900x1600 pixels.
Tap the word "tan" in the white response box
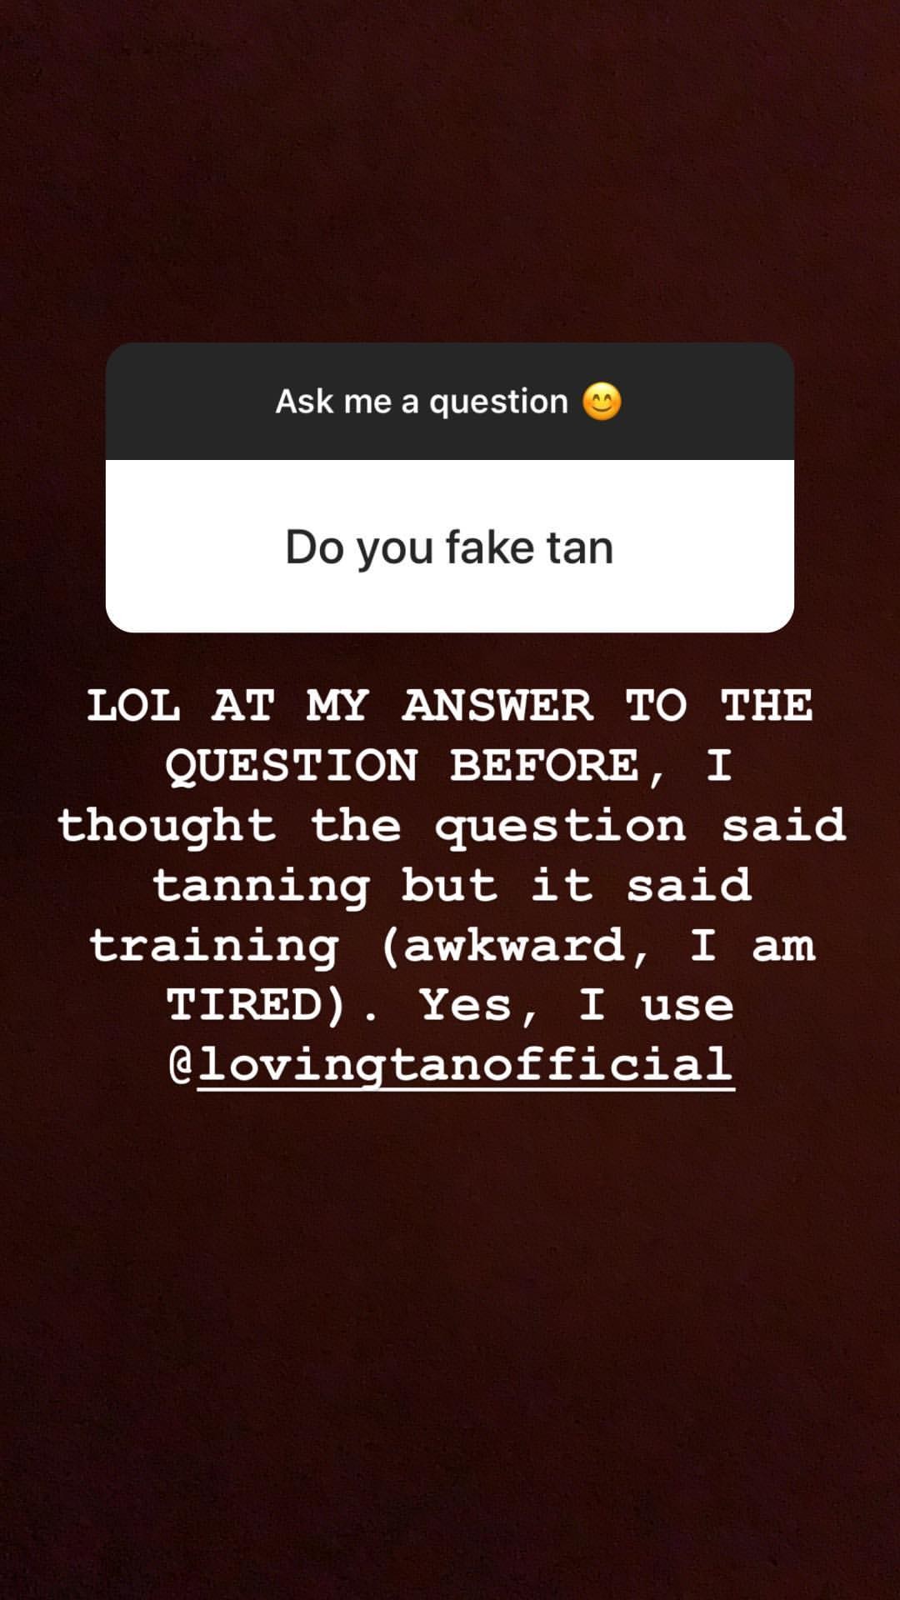(580, 548)
